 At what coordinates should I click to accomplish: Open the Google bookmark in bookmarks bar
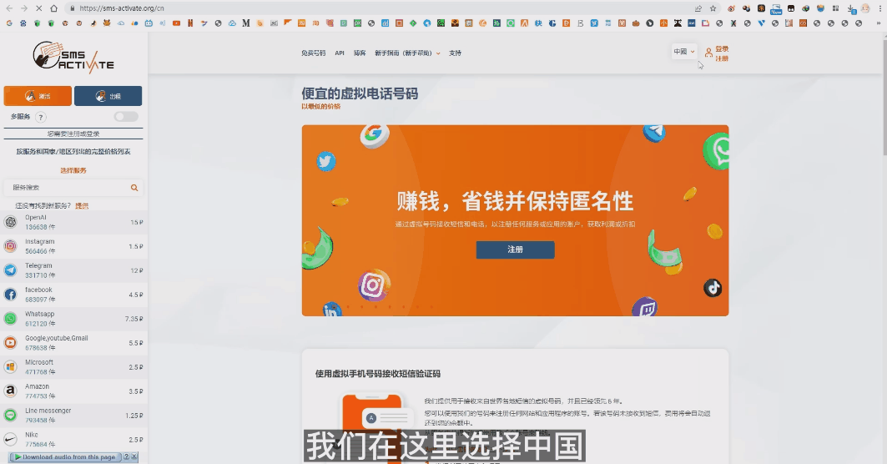click(9, 23)
